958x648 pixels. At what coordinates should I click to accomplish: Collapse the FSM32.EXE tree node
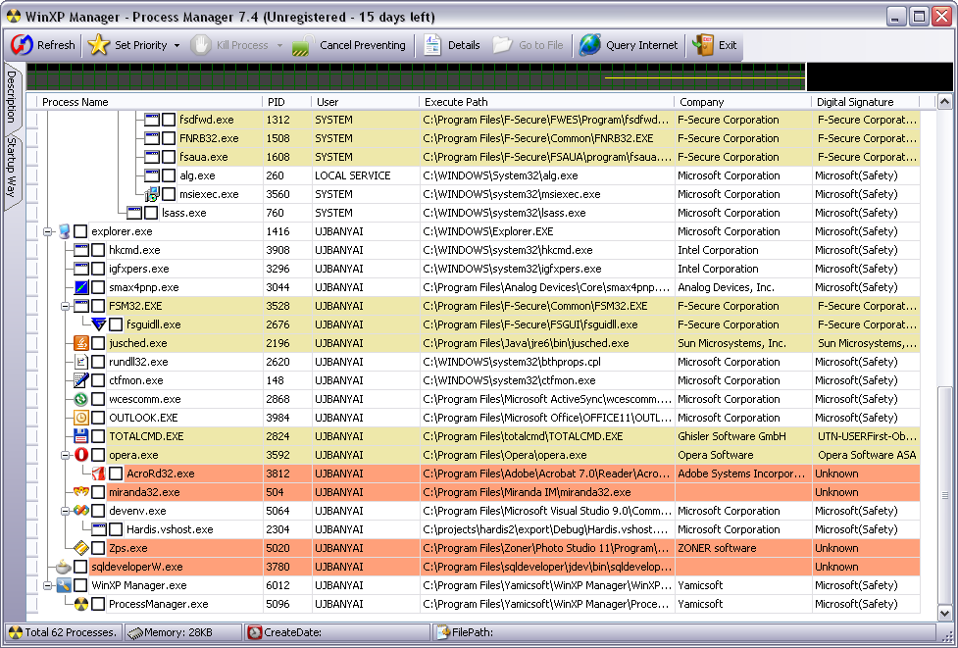(x=66, y=306)
